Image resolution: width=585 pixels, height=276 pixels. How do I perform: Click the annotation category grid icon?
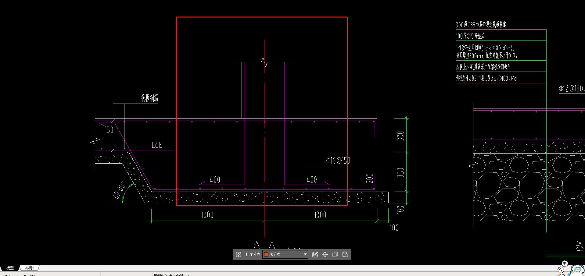[x=239, y=254]
